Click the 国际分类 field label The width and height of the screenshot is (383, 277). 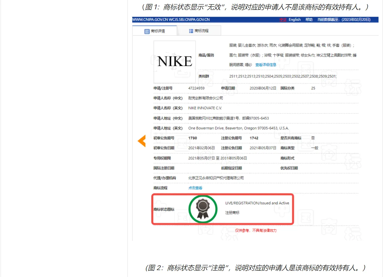[287, 88]
